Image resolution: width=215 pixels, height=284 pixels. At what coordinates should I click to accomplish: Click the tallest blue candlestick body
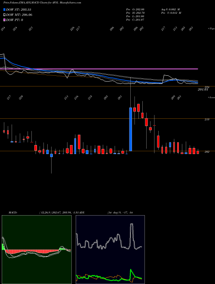(130, 130)
